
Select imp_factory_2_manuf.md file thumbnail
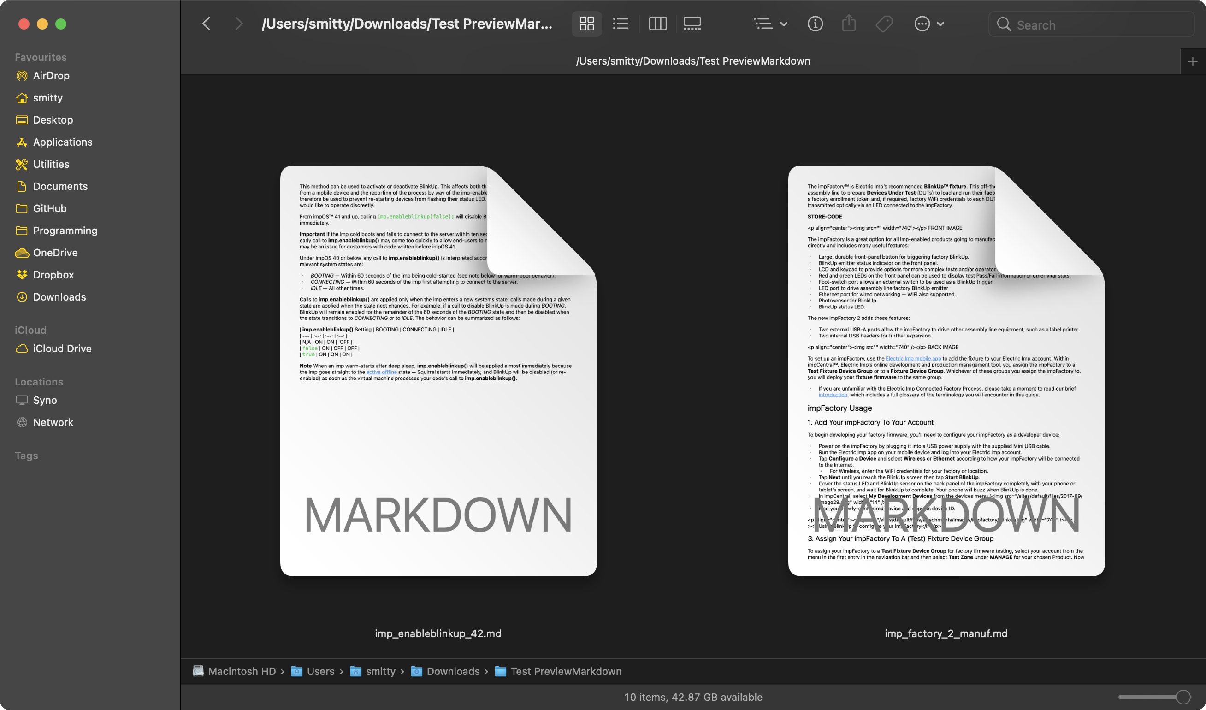[946, 371]
